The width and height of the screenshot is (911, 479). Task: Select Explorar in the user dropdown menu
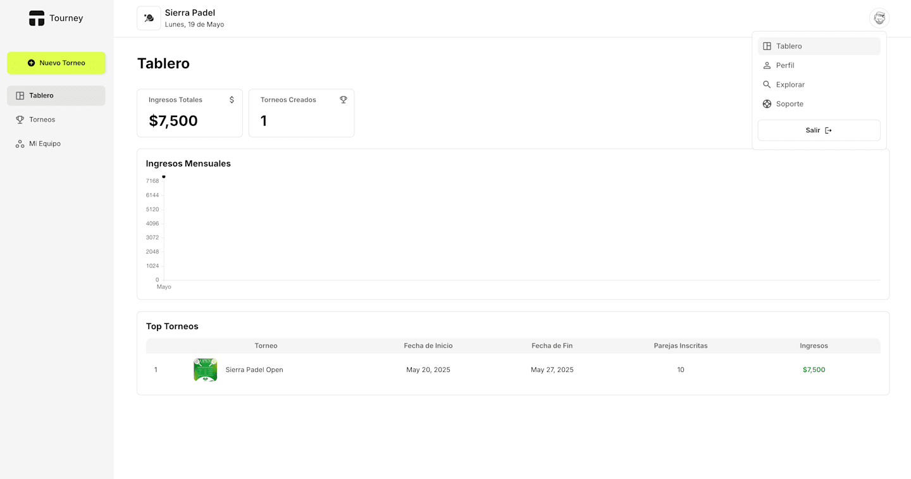(819, 85)
